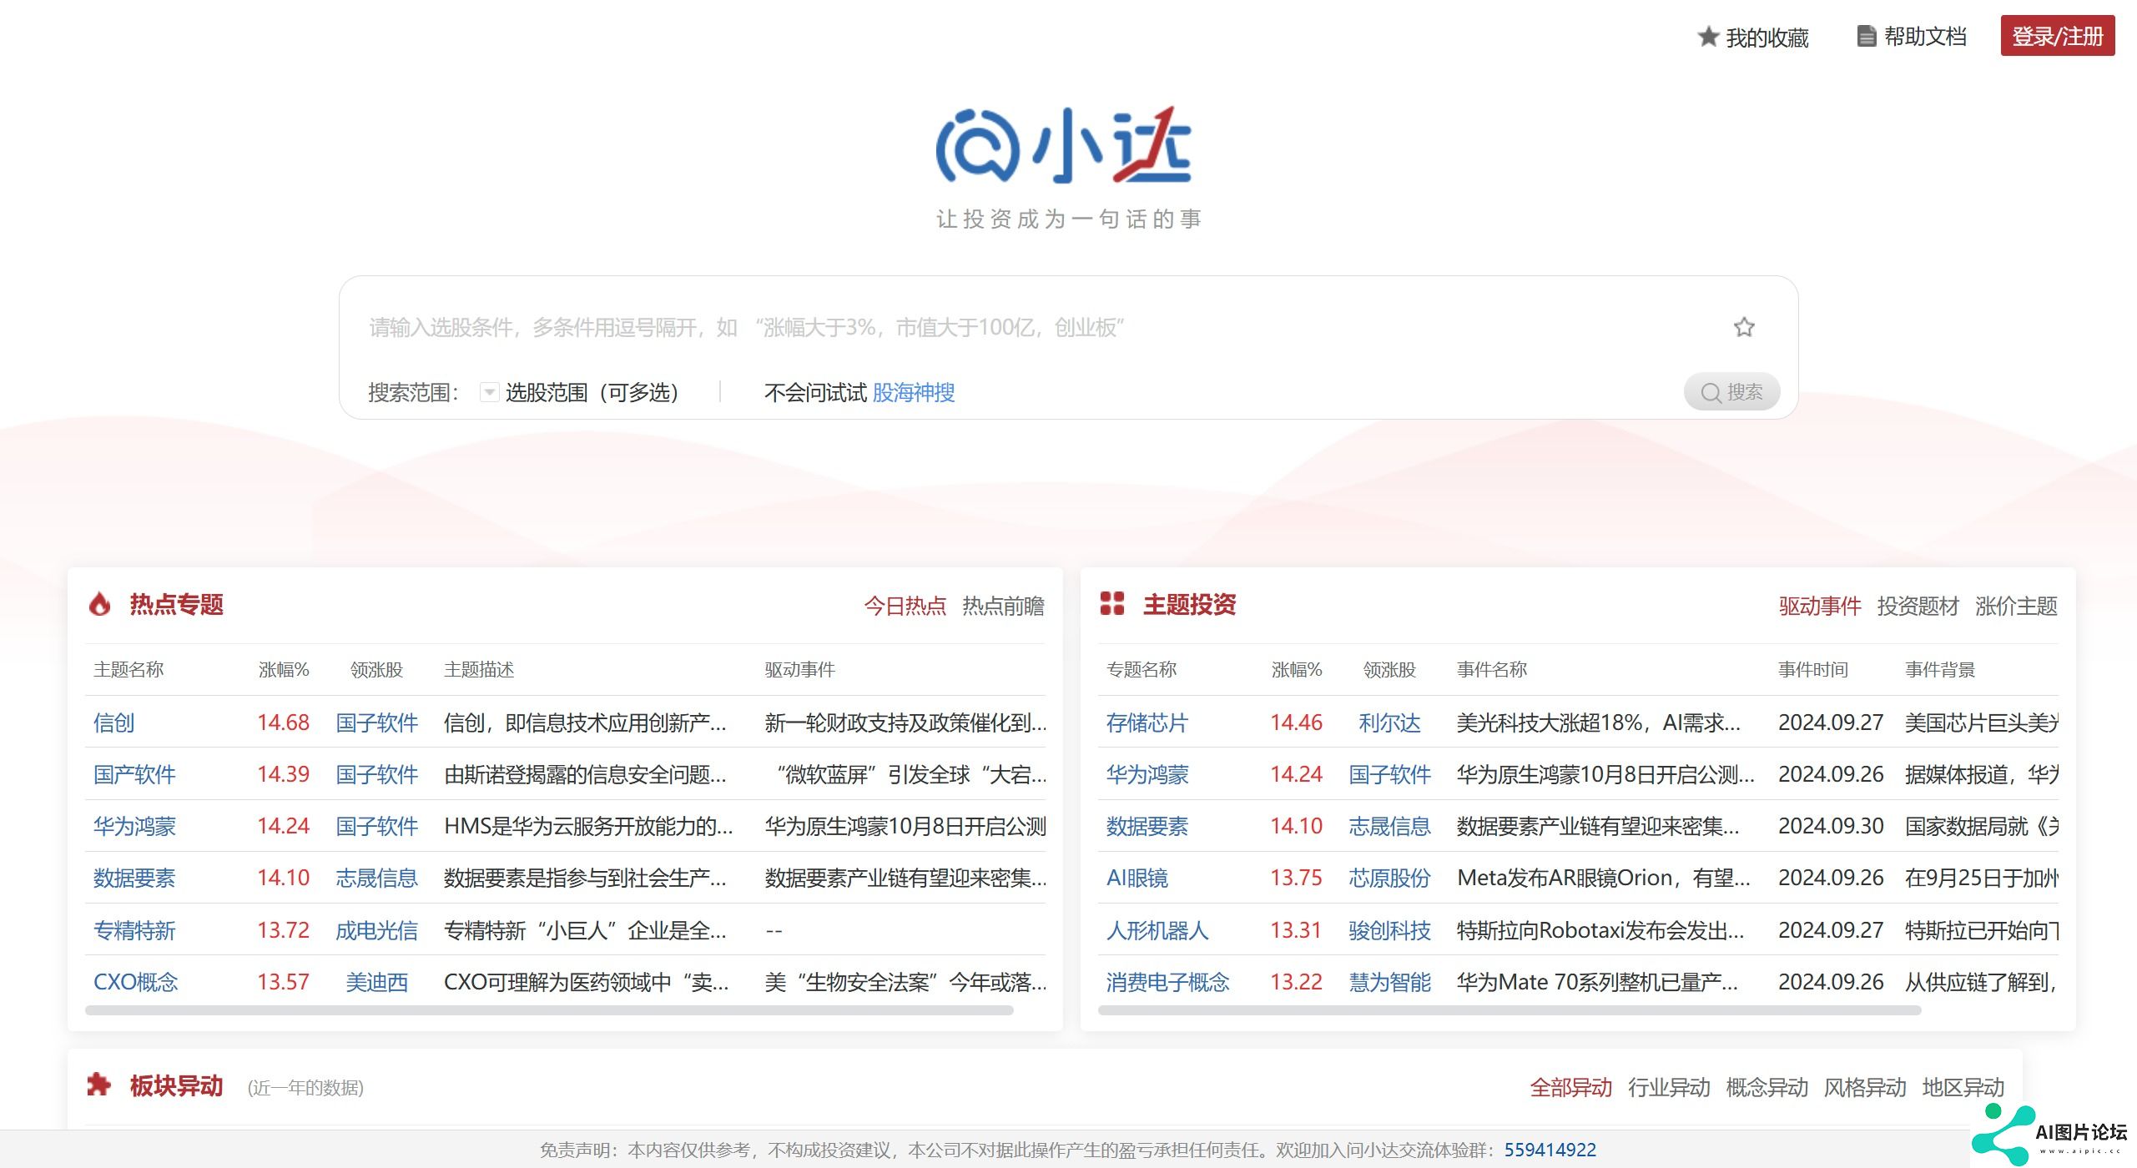Show 风格异动 tab
This screenshot has width=2137, height=1168.
[x=1865, y=1087]
